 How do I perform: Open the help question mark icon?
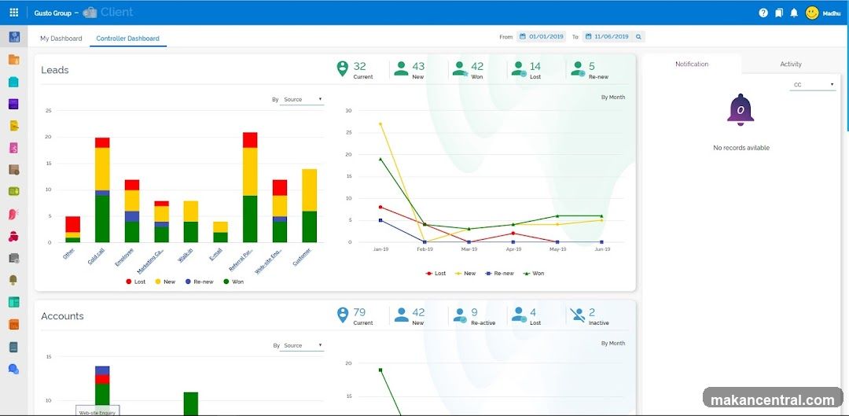(x=763, y=13)
